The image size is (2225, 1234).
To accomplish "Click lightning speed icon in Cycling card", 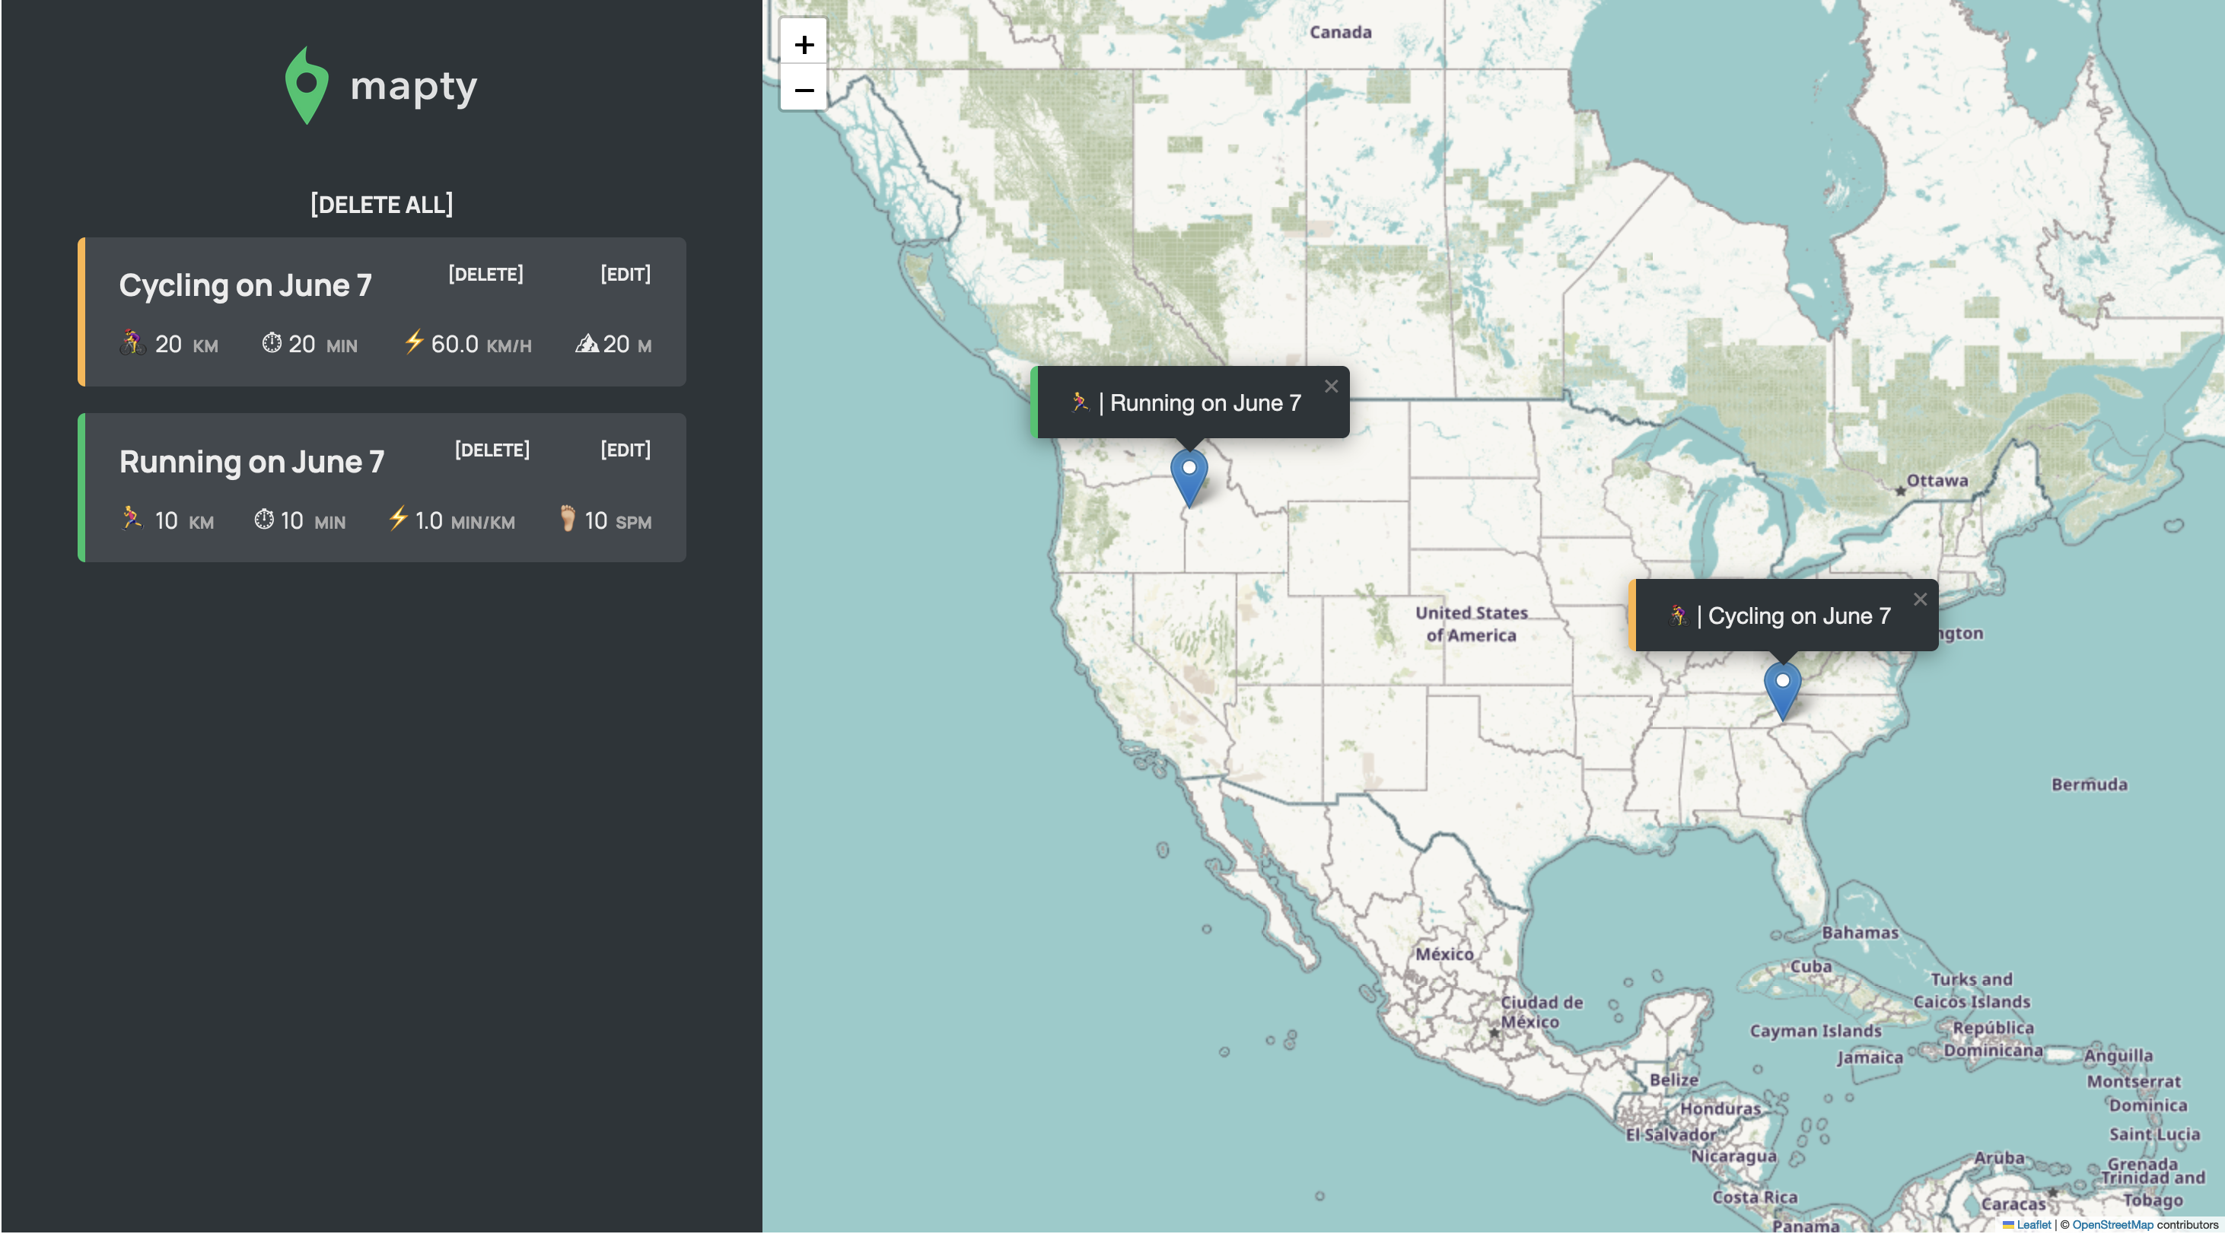I will coord(414,342).
